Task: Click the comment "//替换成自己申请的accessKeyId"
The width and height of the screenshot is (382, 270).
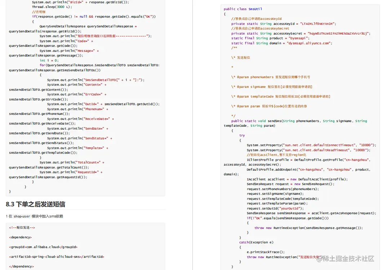Action: [256, 19]
